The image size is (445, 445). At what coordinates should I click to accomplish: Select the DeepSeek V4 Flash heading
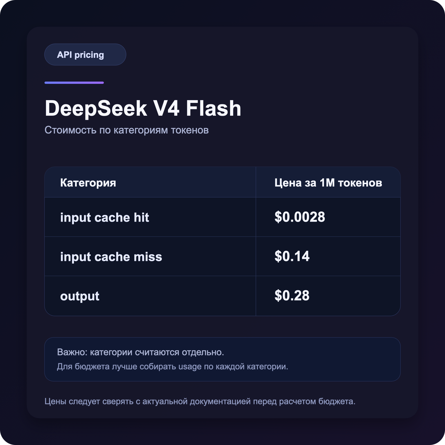(x=143, y=108)
